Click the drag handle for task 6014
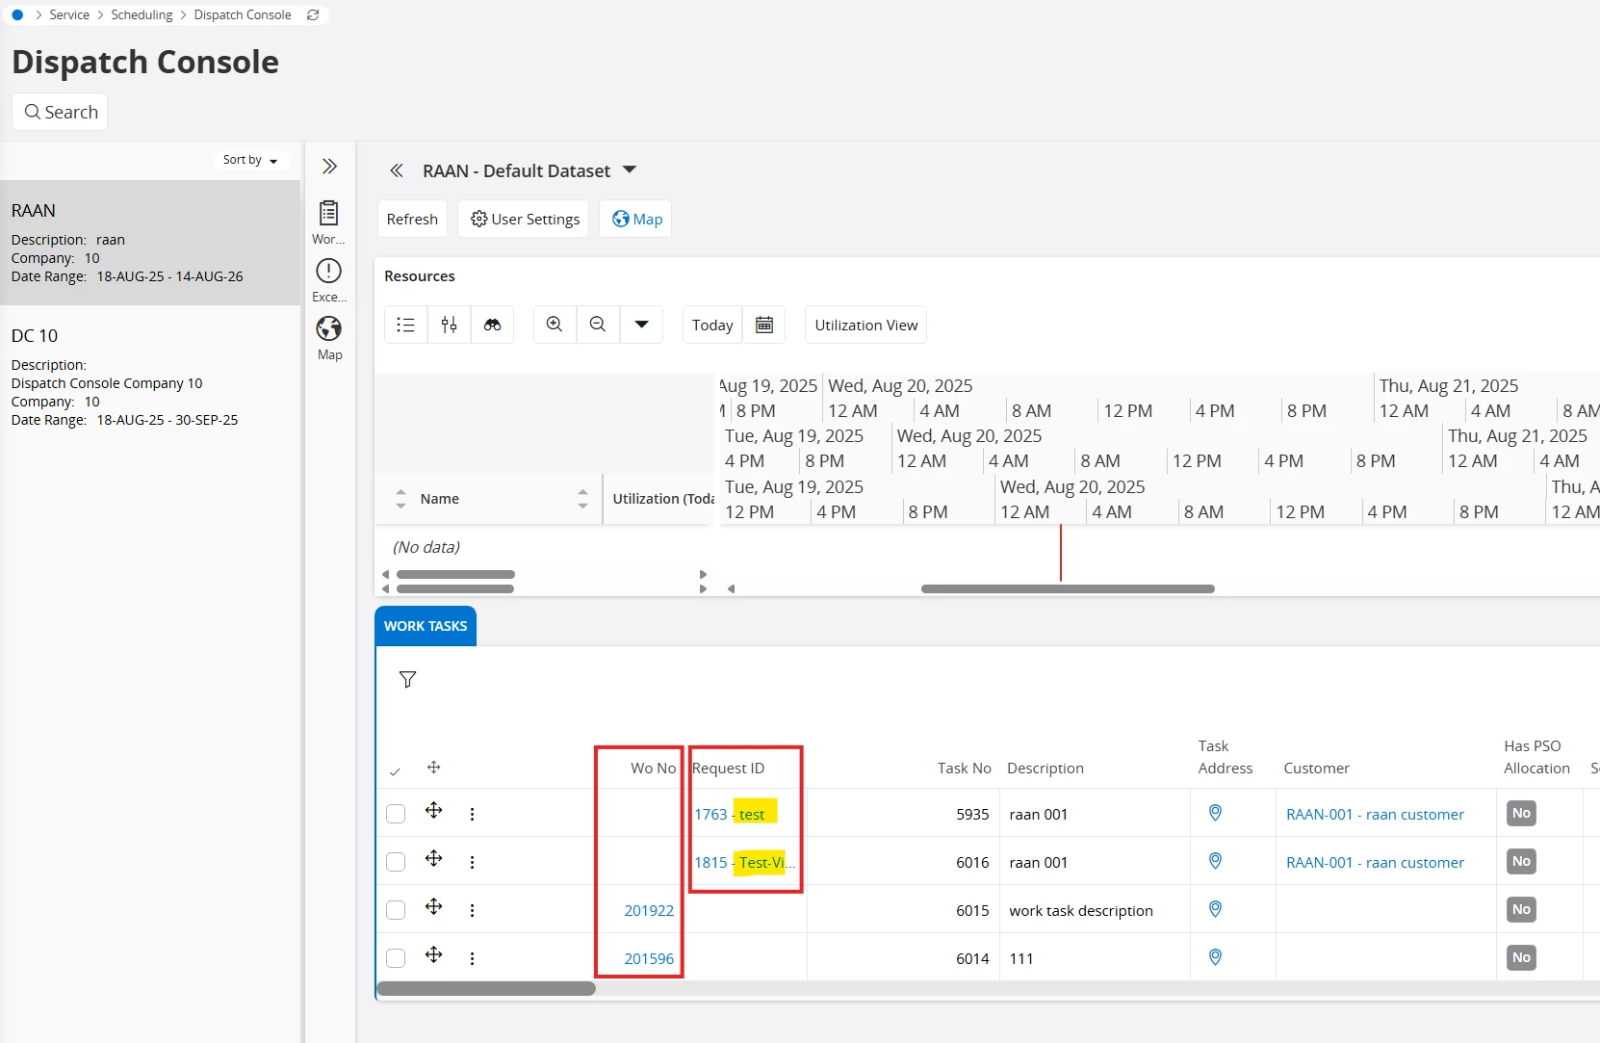 click(x=434, y=954)
